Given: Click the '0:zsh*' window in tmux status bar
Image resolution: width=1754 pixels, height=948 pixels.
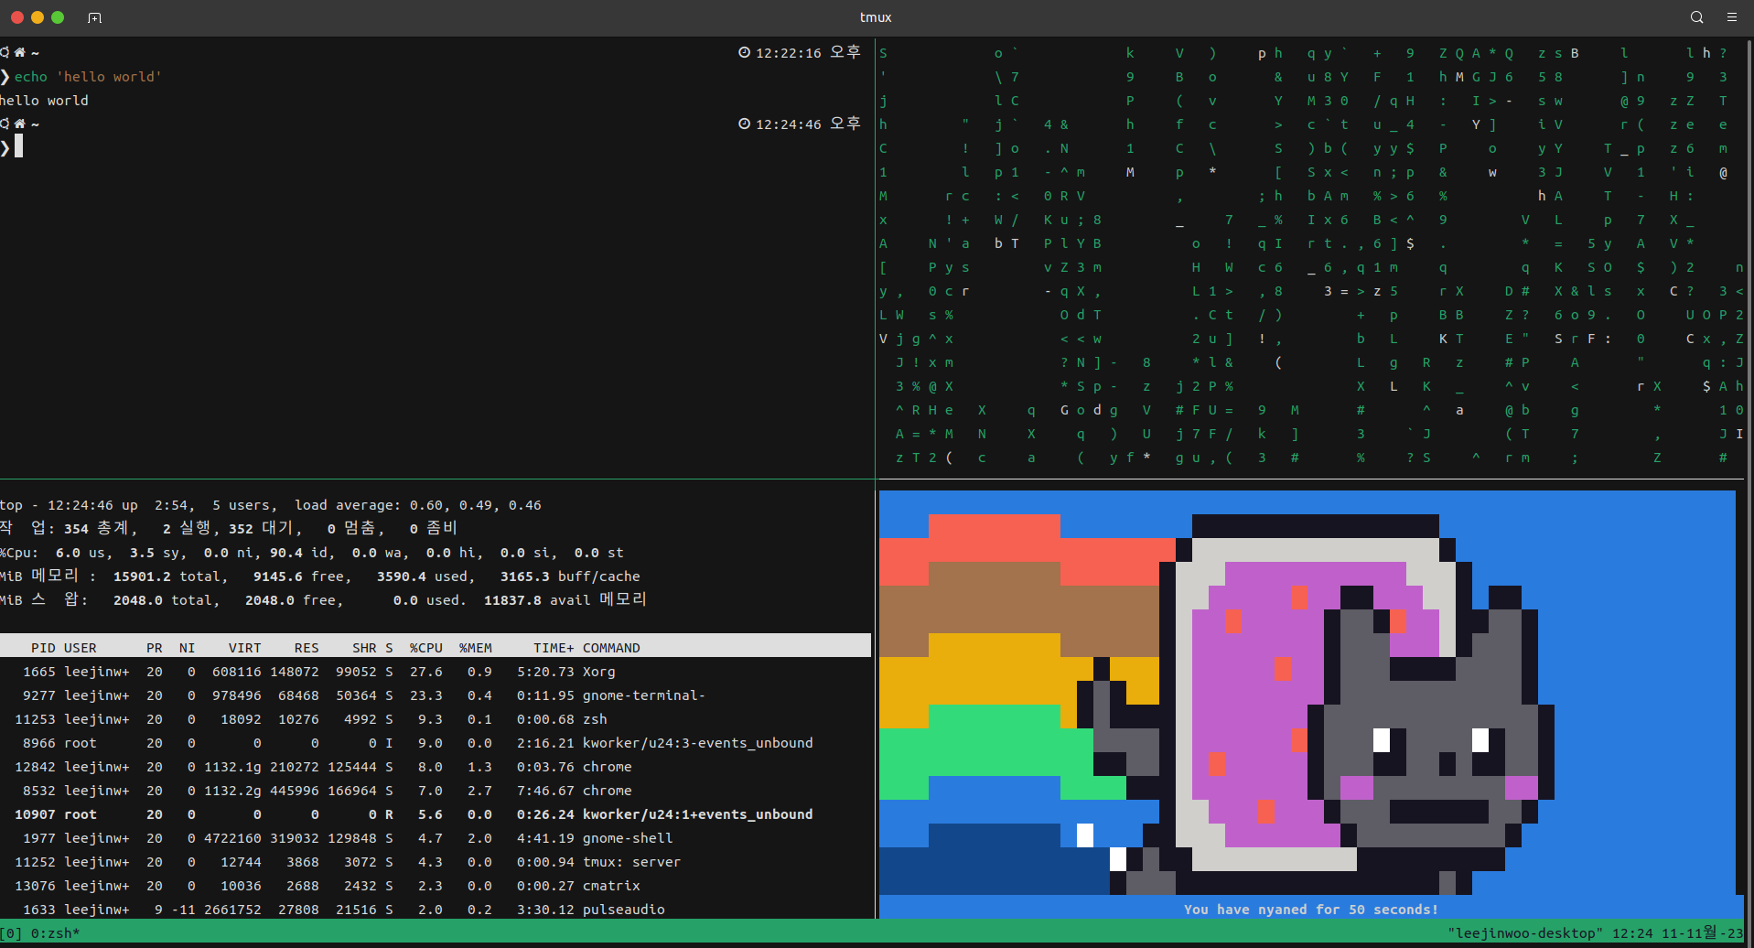Looking at the screenshot, I should click(x=56, y=933).
